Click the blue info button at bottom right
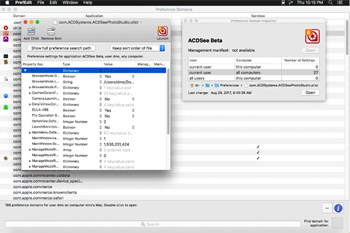Viewport: 350px width, 233px height. tap(338, 209)
